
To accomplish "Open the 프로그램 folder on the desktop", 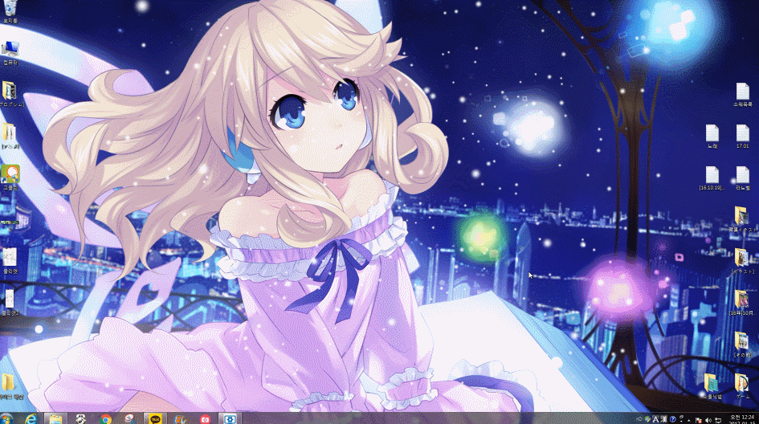I will tap(10, 92).
